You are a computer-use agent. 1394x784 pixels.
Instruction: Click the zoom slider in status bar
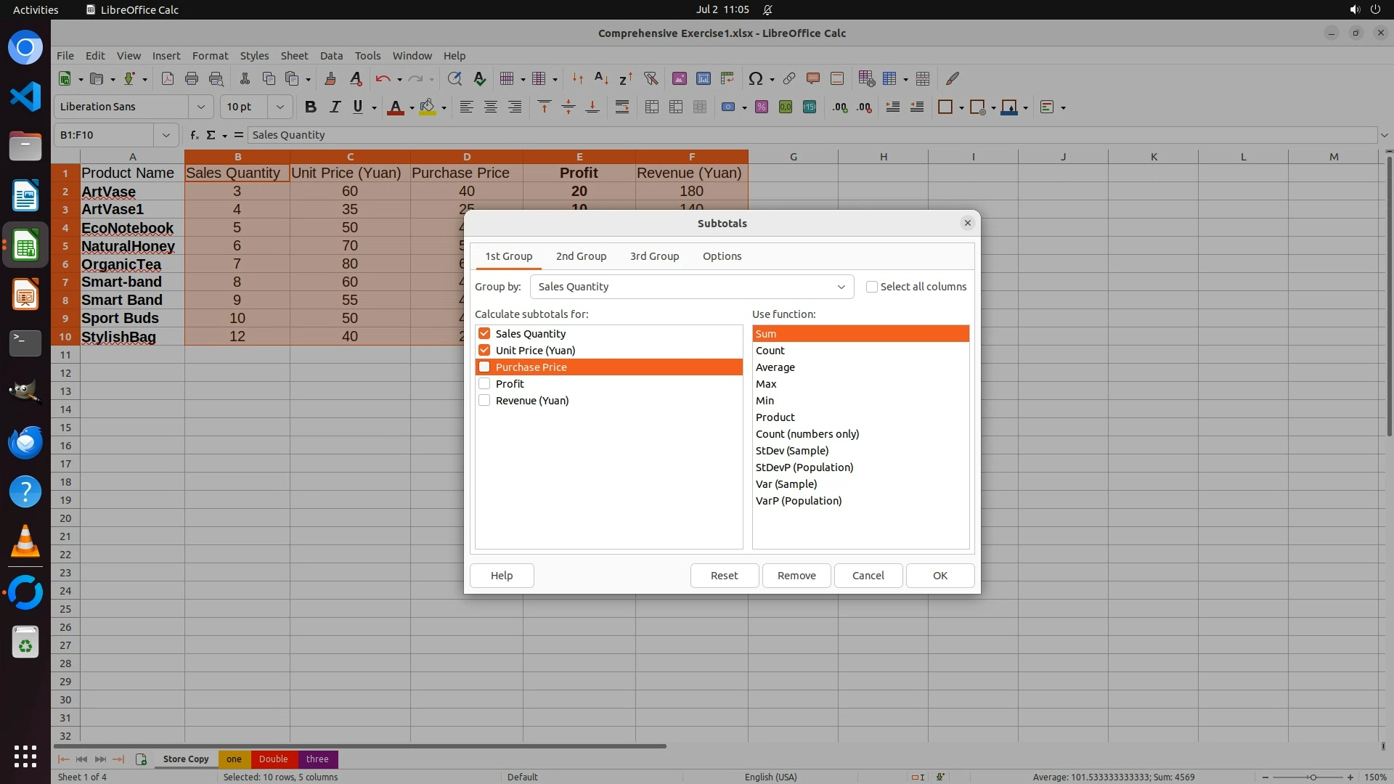click(1312, 777)
